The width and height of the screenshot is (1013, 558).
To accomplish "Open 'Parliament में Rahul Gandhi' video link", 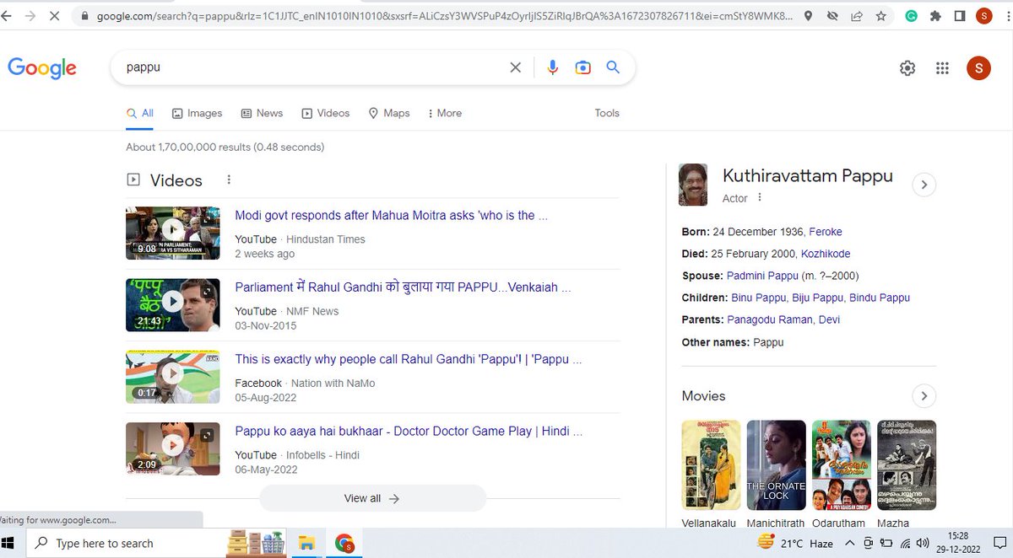I will tap(403, 287).
